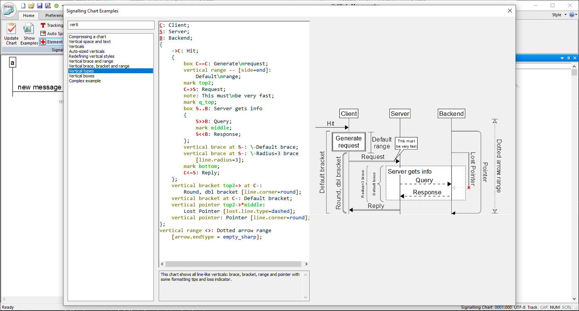Click the horizontal scrollbar under the code
This screenshot has height=311, width=579.
pos(233,264)
